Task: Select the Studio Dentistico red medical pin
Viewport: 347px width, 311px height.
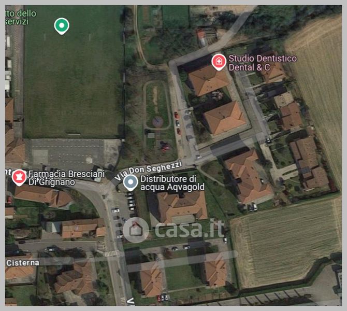Action: [x=219, y=62]
